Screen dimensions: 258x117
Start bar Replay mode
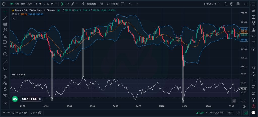click(112, 4)
